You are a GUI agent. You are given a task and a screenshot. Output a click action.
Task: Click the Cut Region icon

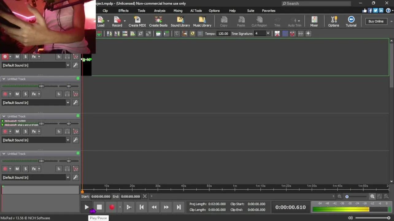[259, 21]
